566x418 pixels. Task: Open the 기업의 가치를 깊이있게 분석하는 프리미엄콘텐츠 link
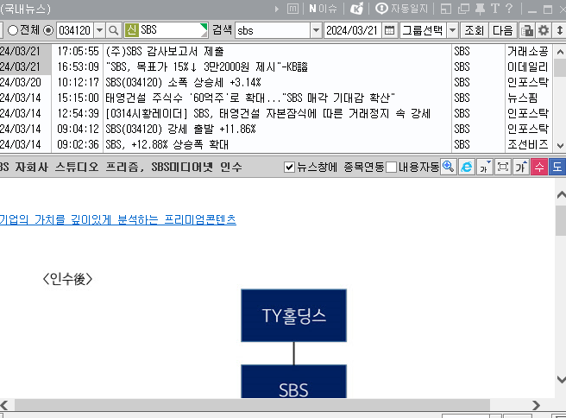[x=118, y=219]
